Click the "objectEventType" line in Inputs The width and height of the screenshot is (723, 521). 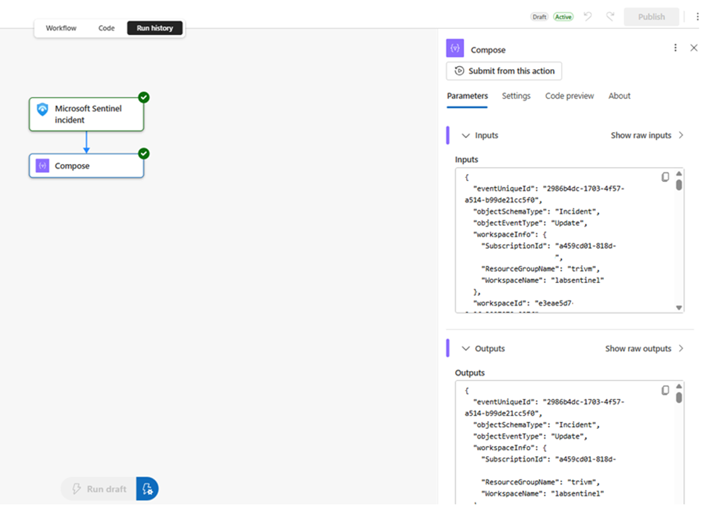530,223
